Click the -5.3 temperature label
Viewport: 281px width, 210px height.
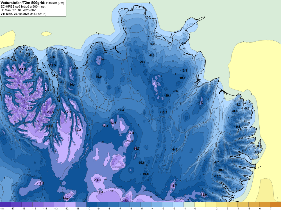click(x=247, y=108)
